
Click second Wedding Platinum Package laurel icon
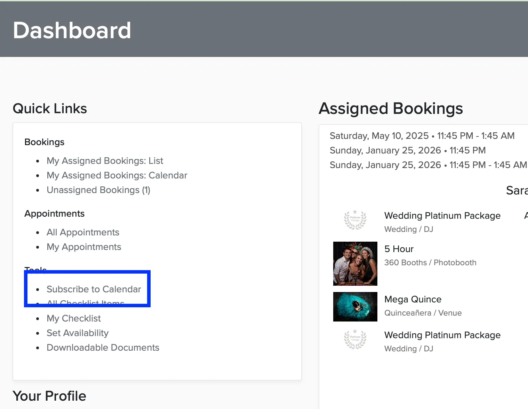pos(355,340)
